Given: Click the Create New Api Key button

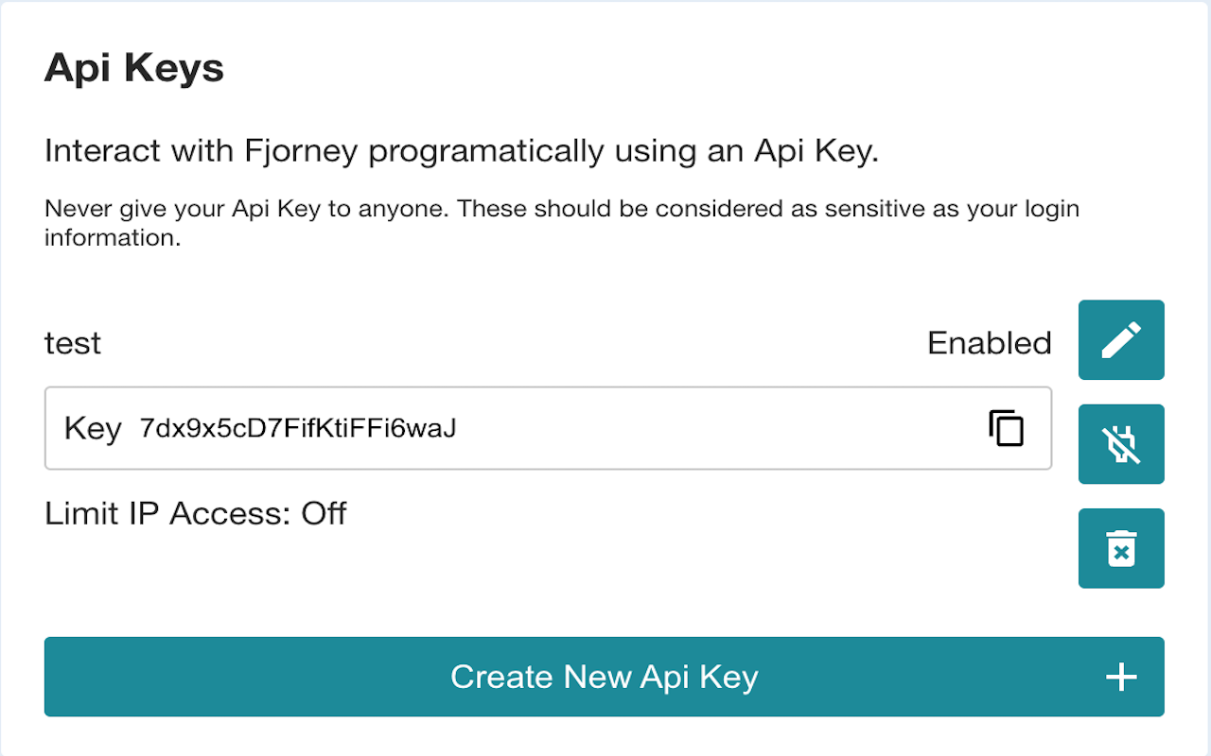Looking at the screenshot, I should tap(605, 677).
